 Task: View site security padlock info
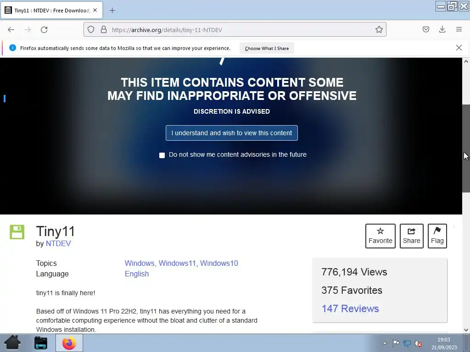pyautogui.click(x=104, y=30)
